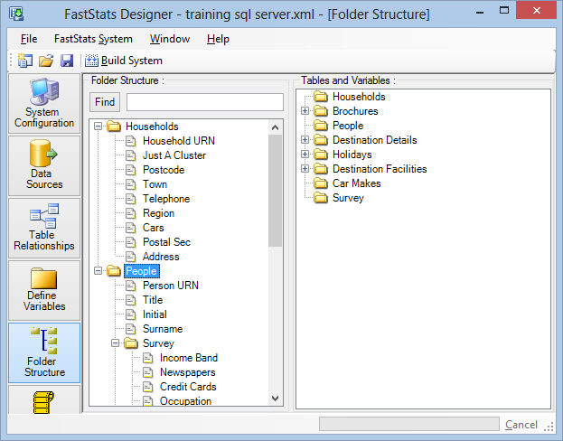
Task: Open the File menu
Action: click(29, 39)
